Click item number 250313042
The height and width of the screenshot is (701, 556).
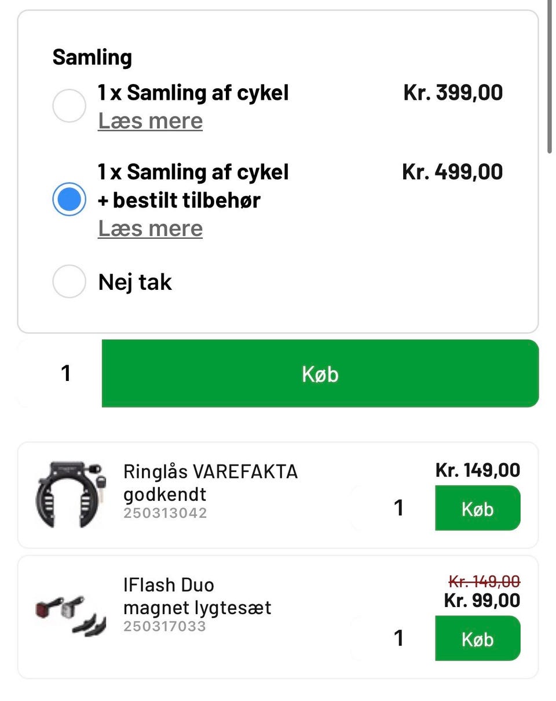[x=164, y=513]
